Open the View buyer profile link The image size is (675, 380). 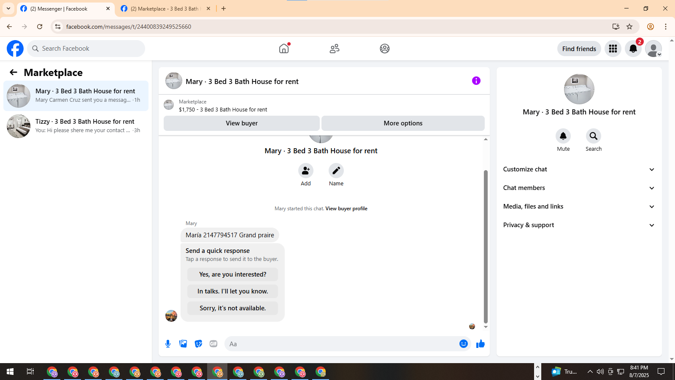pyautogui.click(x=346, y=209)
